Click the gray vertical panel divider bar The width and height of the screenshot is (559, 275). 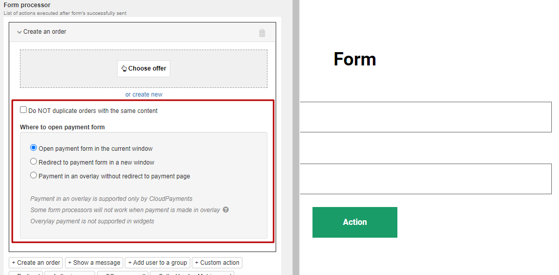(x=296, y=137)
